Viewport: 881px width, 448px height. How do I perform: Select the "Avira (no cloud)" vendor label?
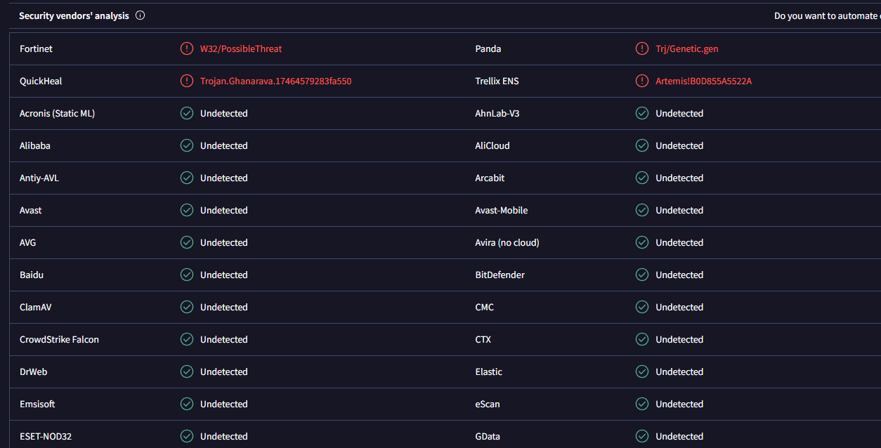[507, 242]
